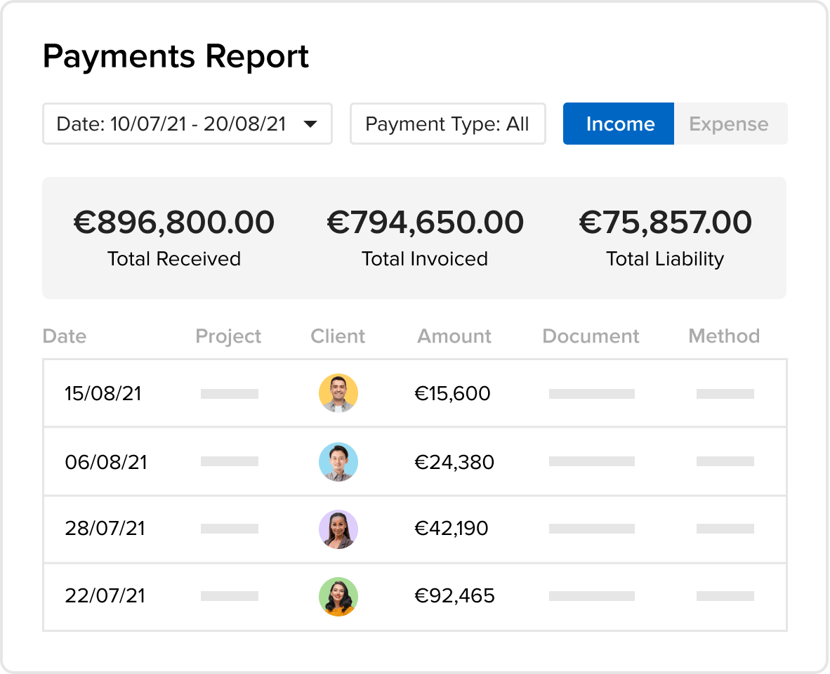Switch to the Expense view

[x=730, y=124]
